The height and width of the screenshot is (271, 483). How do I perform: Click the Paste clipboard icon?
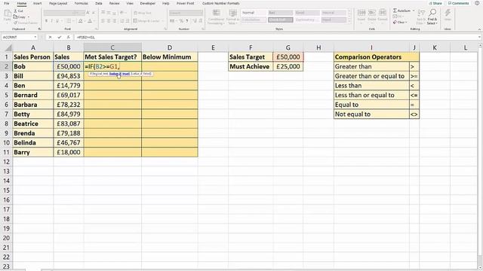pyautogui.click(x=8, y=14)
